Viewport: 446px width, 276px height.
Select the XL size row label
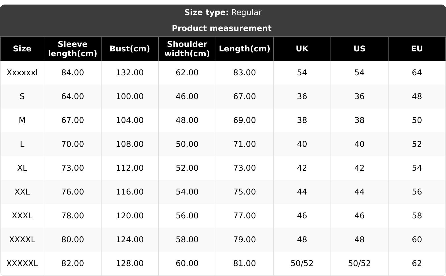click(x=22, y=168)
